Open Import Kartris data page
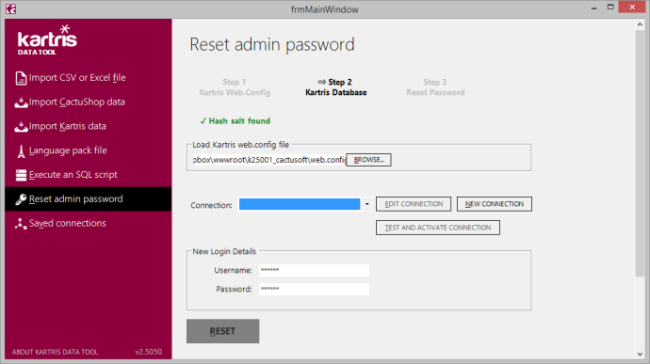 [x=88, y=126]
